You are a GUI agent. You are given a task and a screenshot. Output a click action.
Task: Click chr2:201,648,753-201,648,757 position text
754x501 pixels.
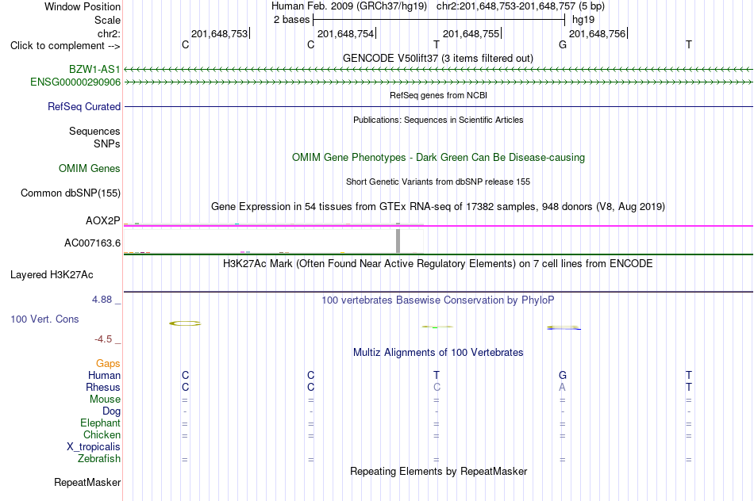tap(521, 6)
